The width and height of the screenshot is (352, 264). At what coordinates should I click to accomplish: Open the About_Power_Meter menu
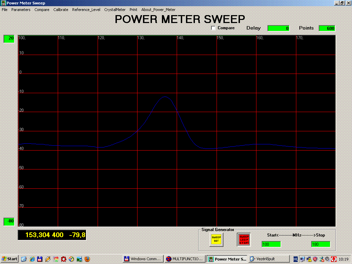158,10
